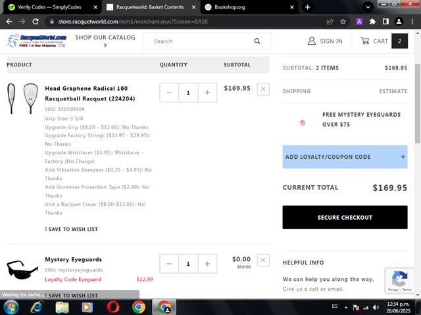Launch Opera from the taskbar
This screenshot has width=421, height=315.
[113, 307]
